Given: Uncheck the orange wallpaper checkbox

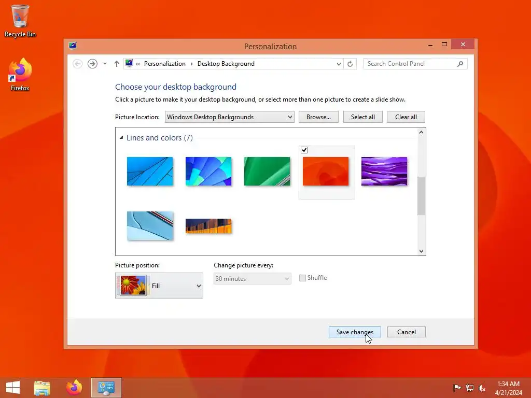Looking at the screenshot, I should pyautogui.click(x=304, y=150).
